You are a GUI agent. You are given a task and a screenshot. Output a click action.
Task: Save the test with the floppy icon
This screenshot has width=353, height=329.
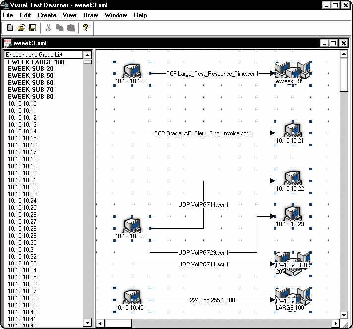[33, 28]
